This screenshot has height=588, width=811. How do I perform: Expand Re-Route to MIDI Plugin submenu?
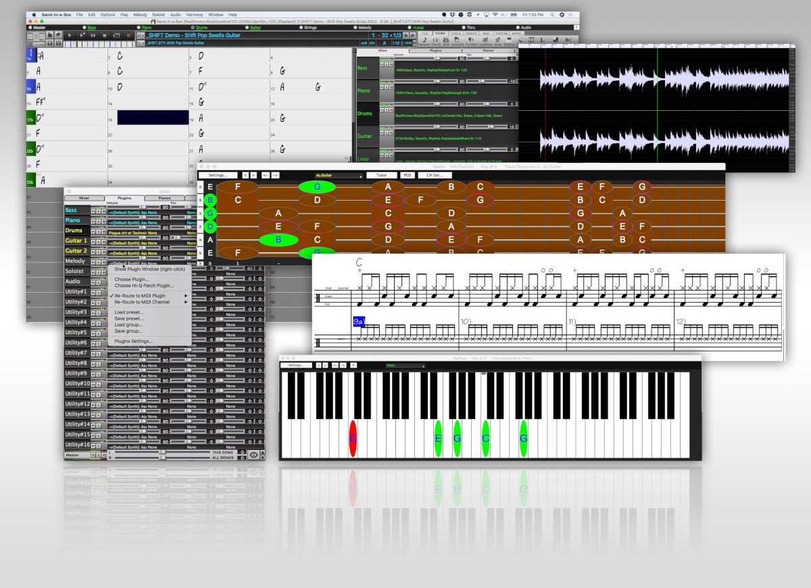(x=151, y=295)
